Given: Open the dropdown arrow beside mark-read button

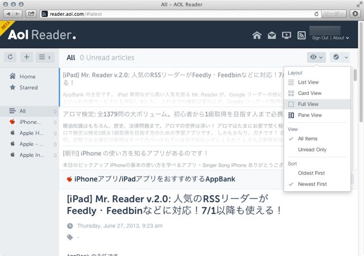Looking at the screenshot, I should (346, 57).
